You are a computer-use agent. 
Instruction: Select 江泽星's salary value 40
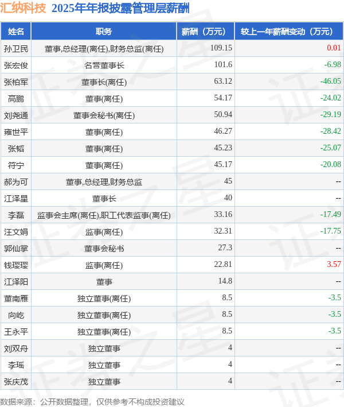228,198
